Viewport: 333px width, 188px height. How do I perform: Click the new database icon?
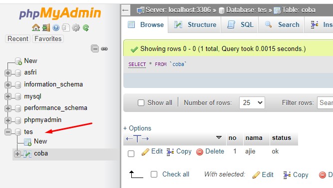point(18,61)
